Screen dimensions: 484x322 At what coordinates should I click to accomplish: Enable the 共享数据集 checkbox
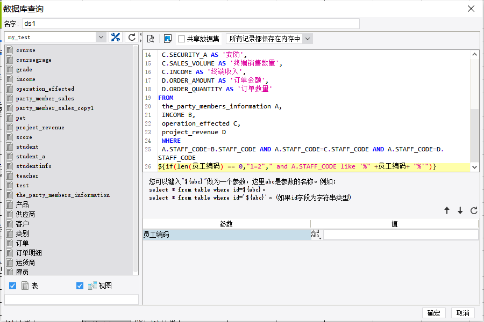tap(182, 39)
